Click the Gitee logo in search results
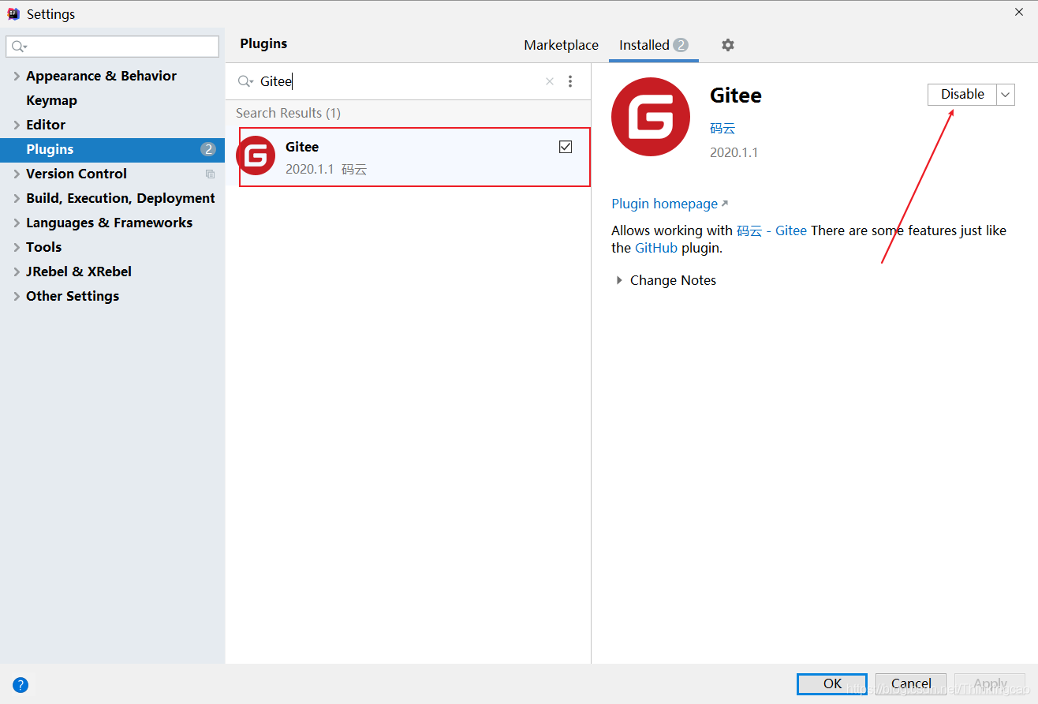The width and height of the screenshot is (1038, 704). pyautogui.click(x=256, y=156)
